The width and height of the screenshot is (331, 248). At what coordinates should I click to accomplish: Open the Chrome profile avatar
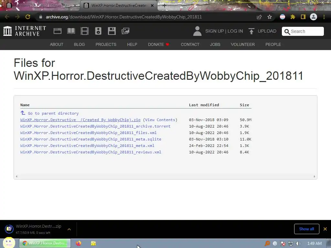(x=314, y=17)
